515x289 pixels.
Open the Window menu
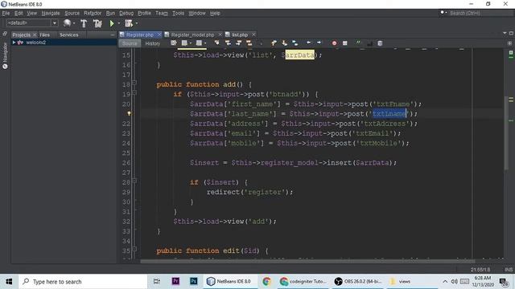(x=197, y=13)
